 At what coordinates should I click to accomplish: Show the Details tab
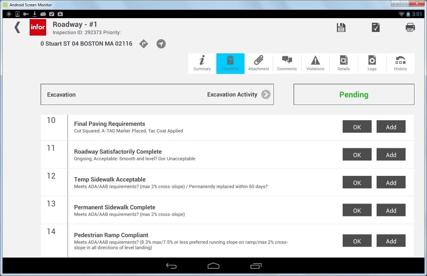click(344, 63)
